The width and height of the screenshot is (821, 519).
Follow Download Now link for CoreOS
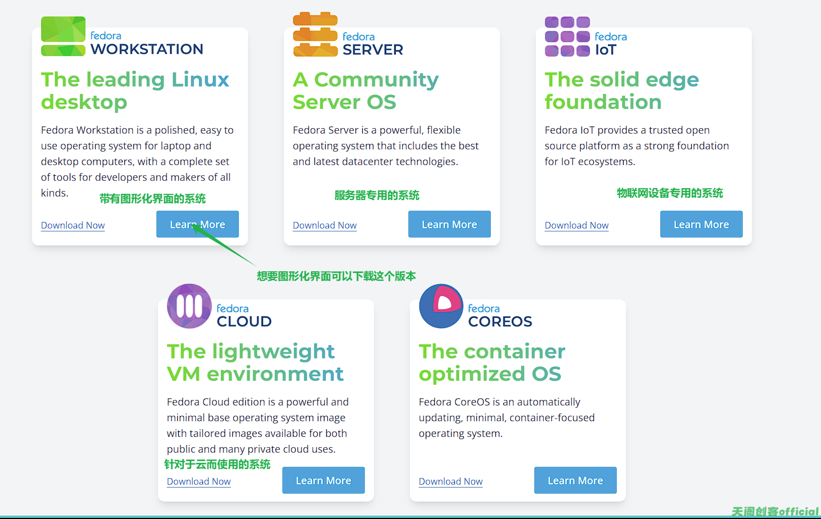tap(450, 481)
